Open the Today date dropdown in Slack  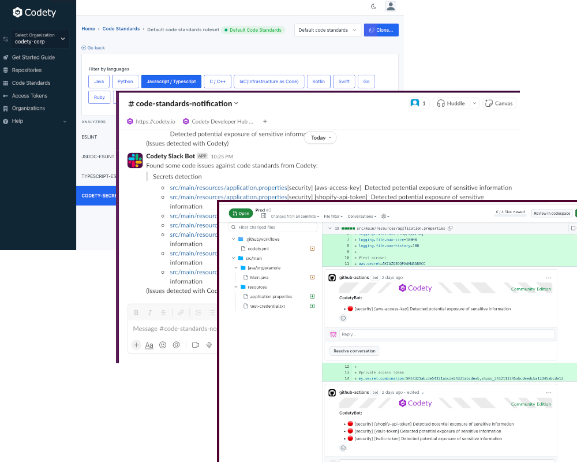[320, 138]
